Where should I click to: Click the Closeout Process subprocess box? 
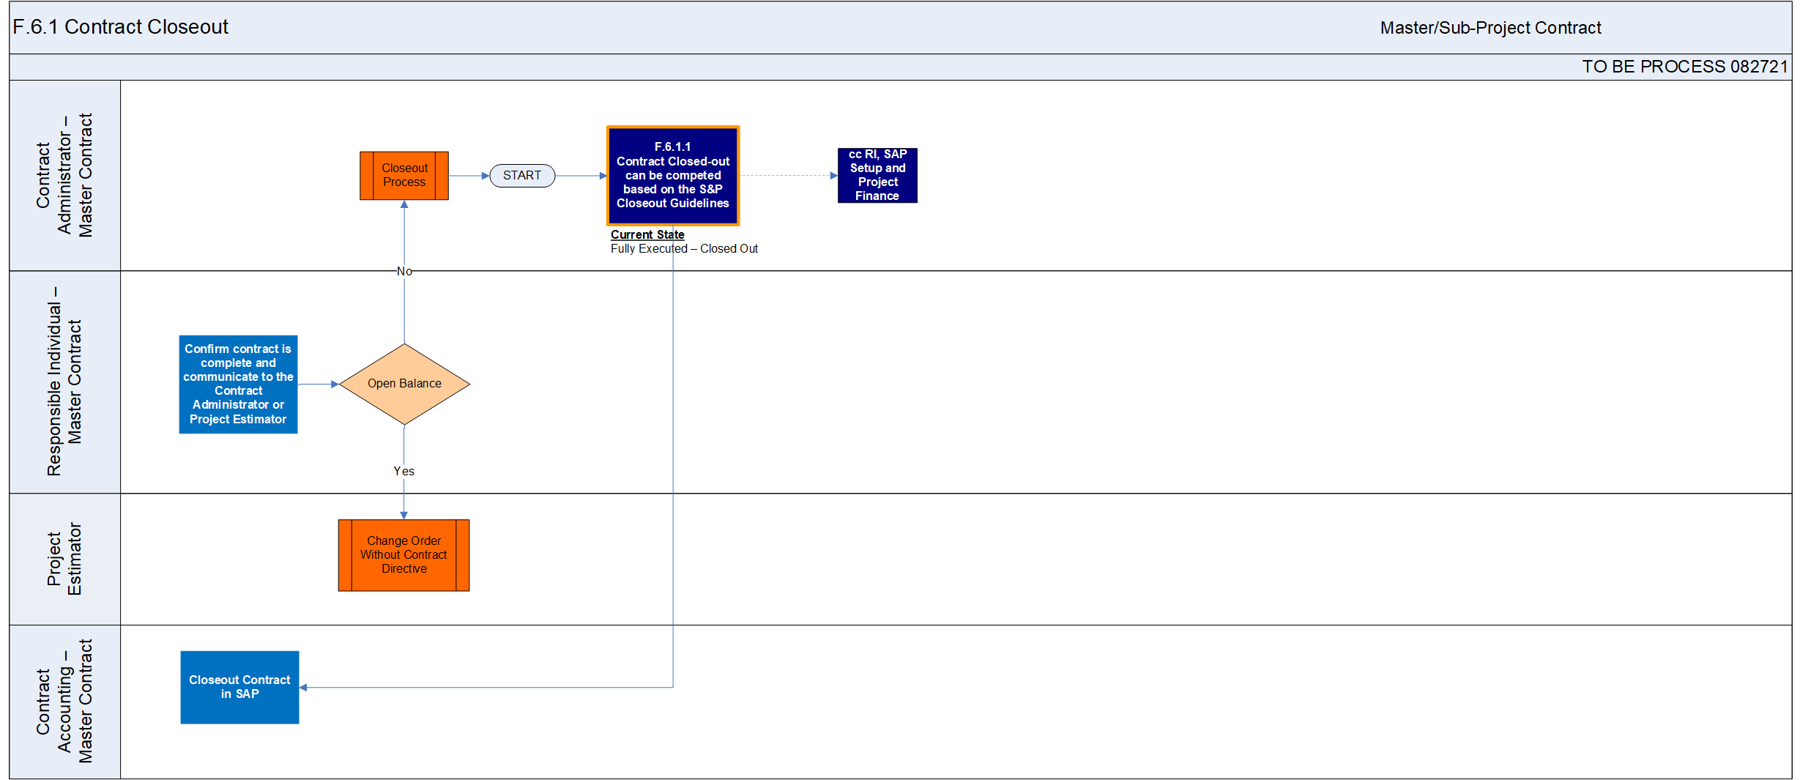[x=403, y=176]
